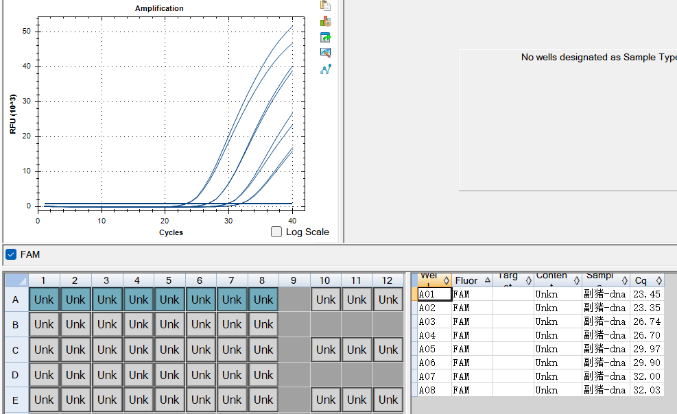This screenshot has height=414, width=677.
Task: Sort by the Fluor column header
Action: (473, 280)
